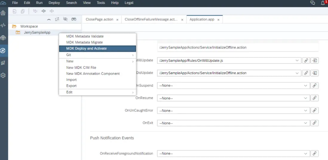The height and width of the screenshot is (160, 328).
Task: Click the link icon beside OnResume
Action: pyautogui.click(x=314, y=98)
